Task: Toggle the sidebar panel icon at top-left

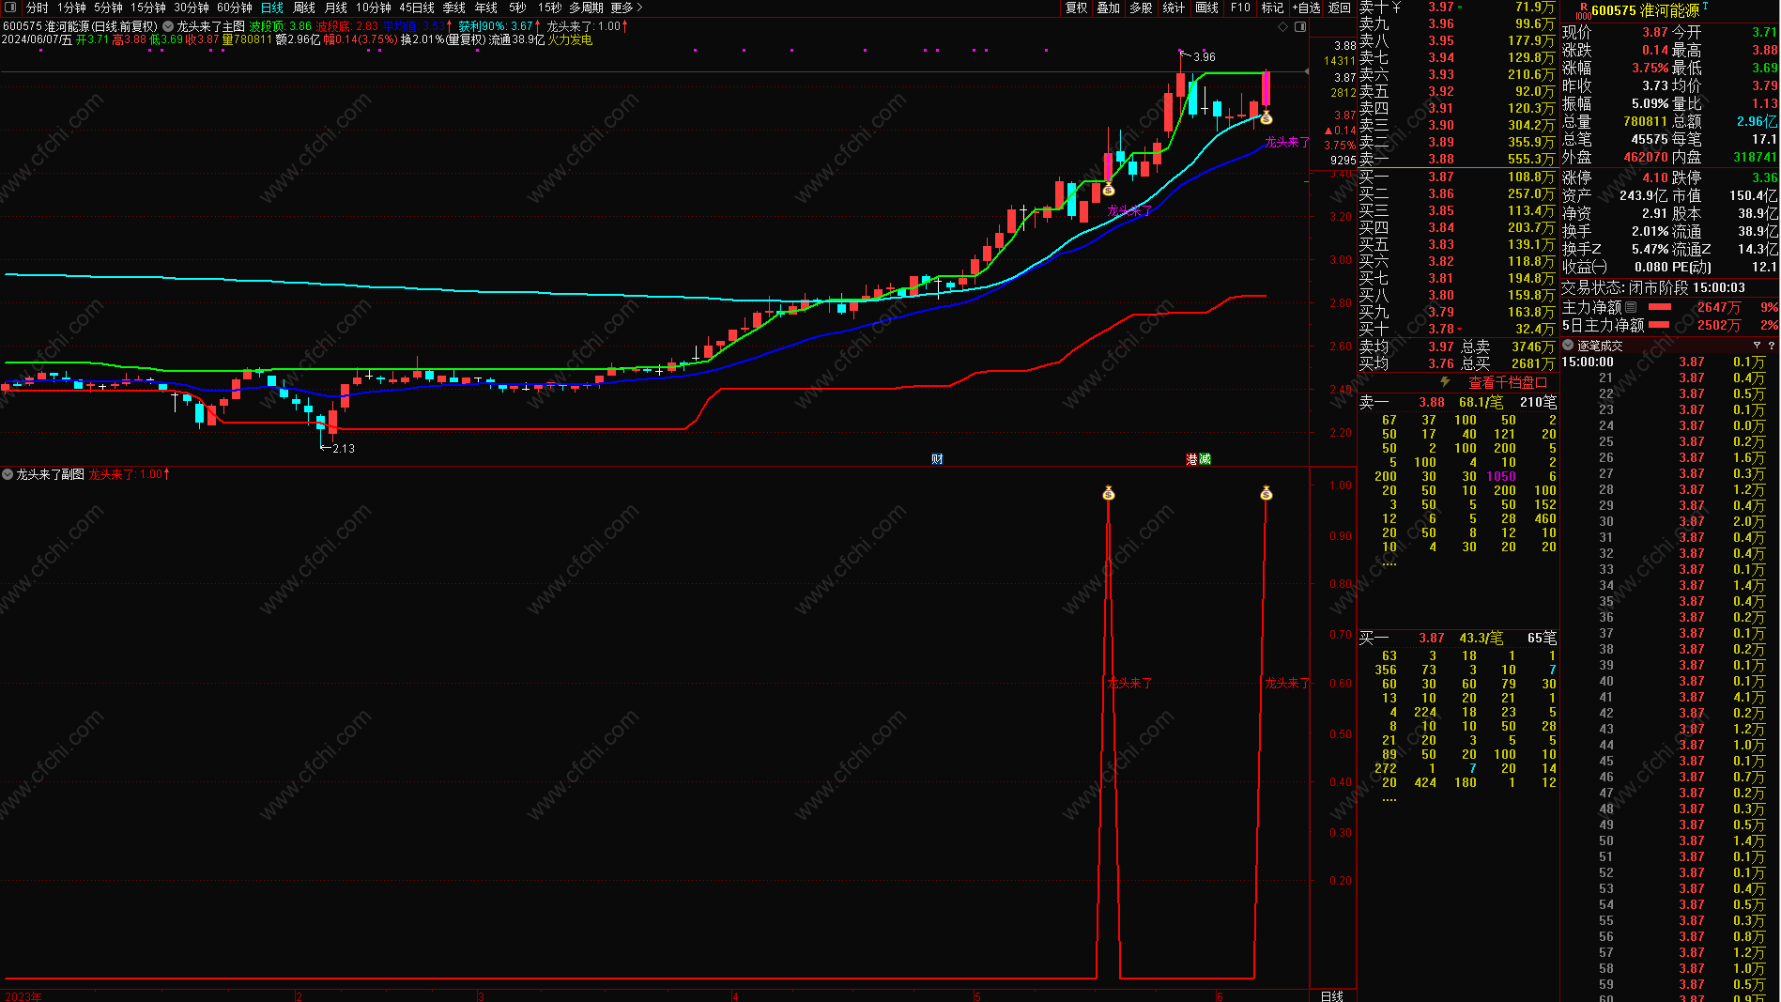Action: [x=10, y=8]
